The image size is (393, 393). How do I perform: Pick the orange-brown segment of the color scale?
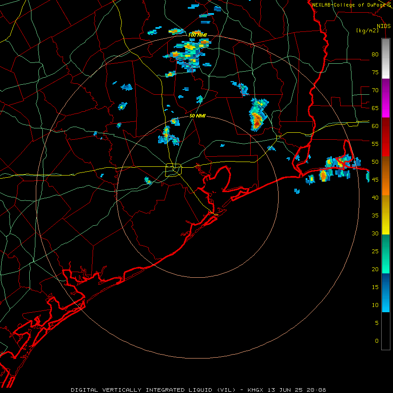click(386, 176)
